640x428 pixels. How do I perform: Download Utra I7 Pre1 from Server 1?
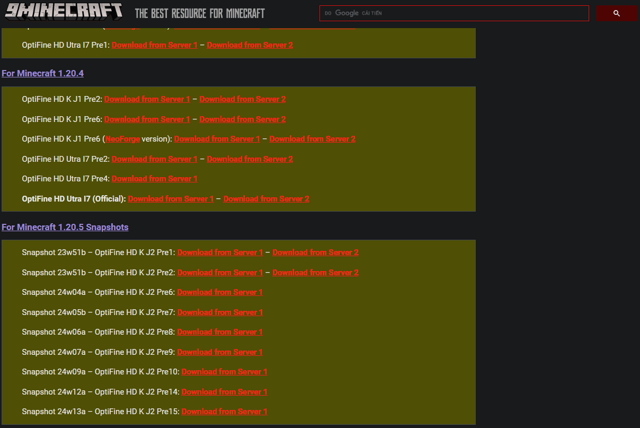(155, 45)
